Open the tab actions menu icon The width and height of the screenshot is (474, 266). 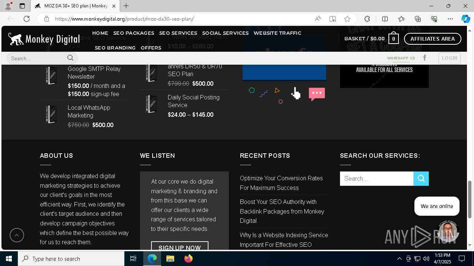(22, 6)
